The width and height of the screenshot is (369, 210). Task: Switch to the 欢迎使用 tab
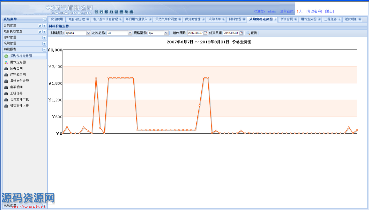point(57,19)
